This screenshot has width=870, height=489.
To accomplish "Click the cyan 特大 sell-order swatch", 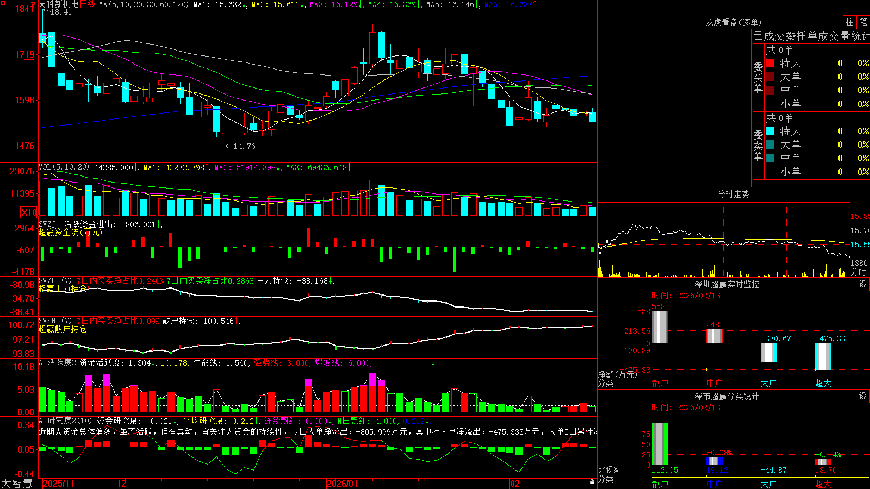I will pyautogui.click(x=770, y=131).
